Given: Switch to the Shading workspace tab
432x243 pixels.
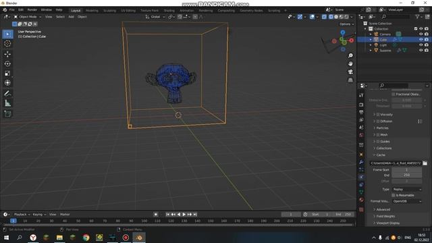Looking at the screenshot, I should coord(169,11).
